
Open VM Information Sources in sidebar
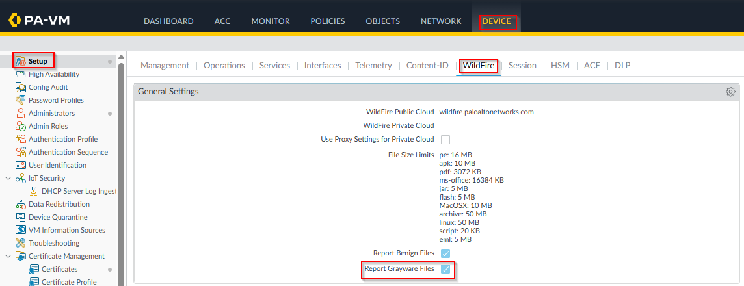tap(67, 230)
